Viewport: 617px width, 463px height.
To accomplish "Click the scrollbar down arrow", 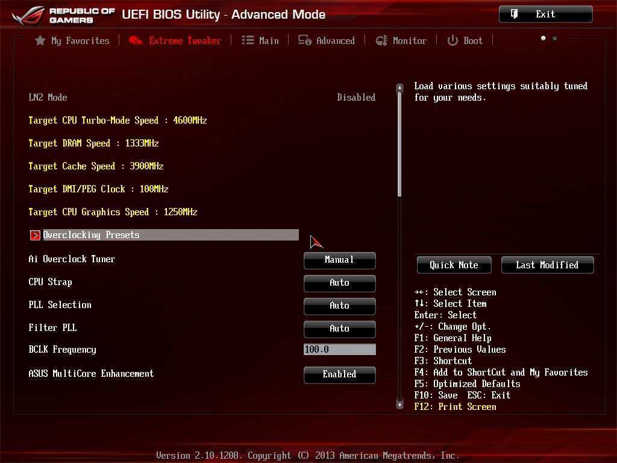I will [x=399, y=405].
